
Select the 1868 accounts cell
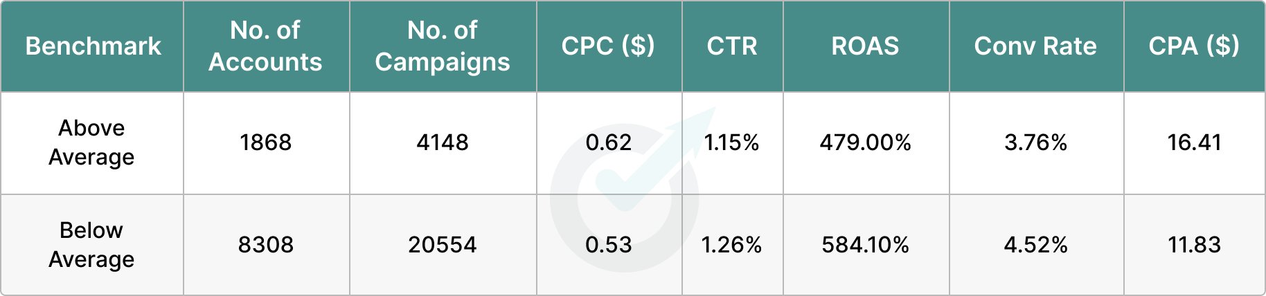266,142
